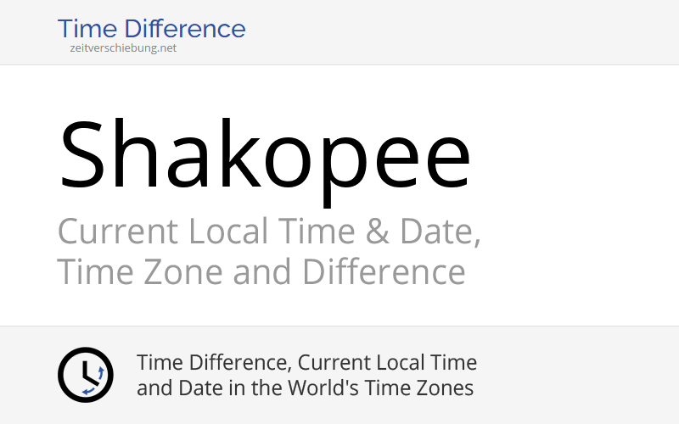Open the zeitverschiebung.net link under the logo
Image resolution: width=679 pixels, height=424 pixels.
pos(124,48)
